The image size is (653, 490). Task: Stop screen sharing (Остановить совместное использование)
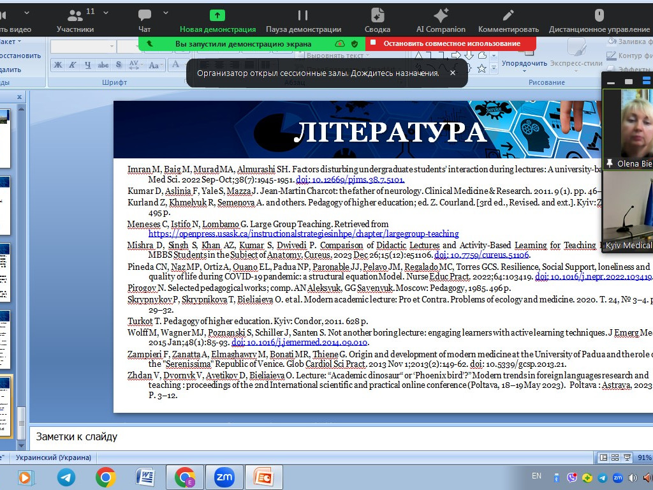pyautogui.click(x=451, y=43)
